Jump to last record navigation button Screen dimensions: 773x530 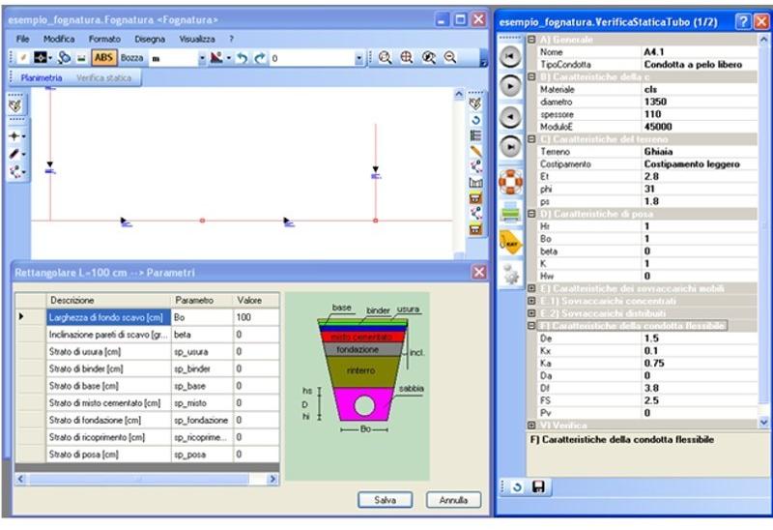tap(510, 147)
